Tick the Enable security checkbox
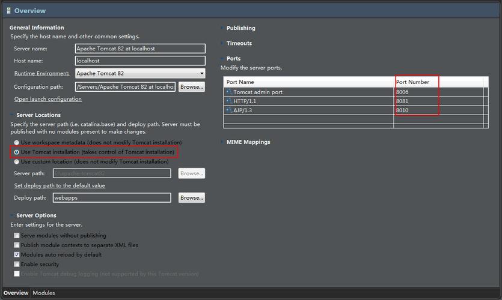Screen dimensions: 502x300 click(x=17, y=264)
